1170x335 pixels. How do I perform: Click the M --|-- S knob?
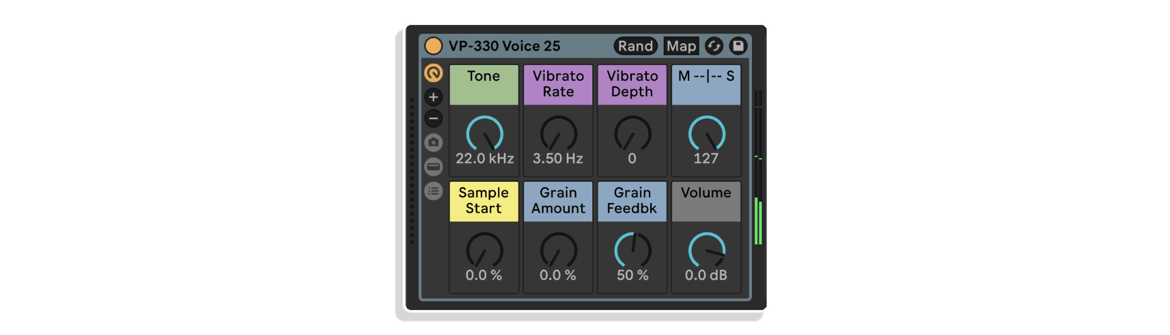click(706, 133)
